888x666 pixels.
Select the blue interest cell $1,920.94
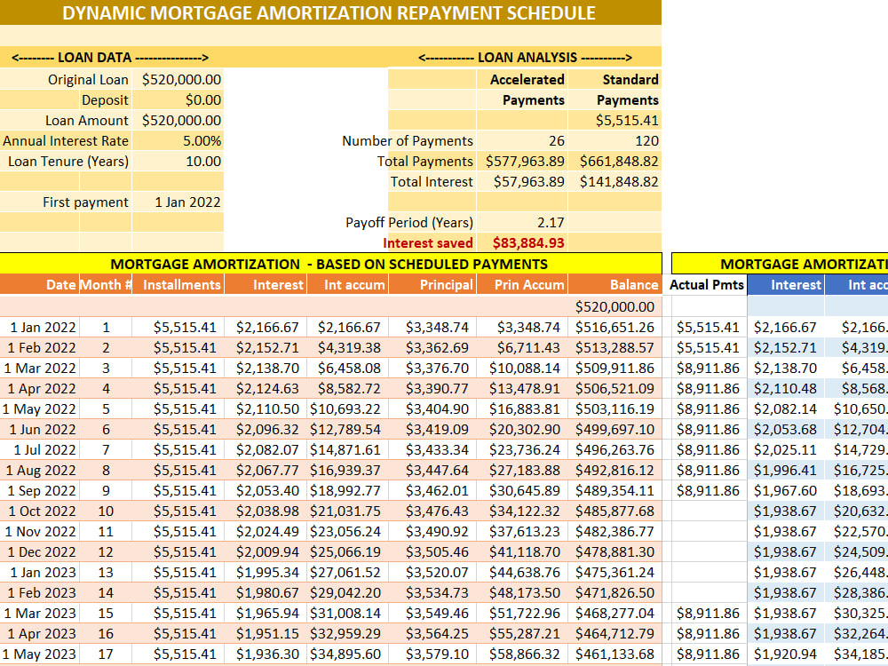click(786, 654)
